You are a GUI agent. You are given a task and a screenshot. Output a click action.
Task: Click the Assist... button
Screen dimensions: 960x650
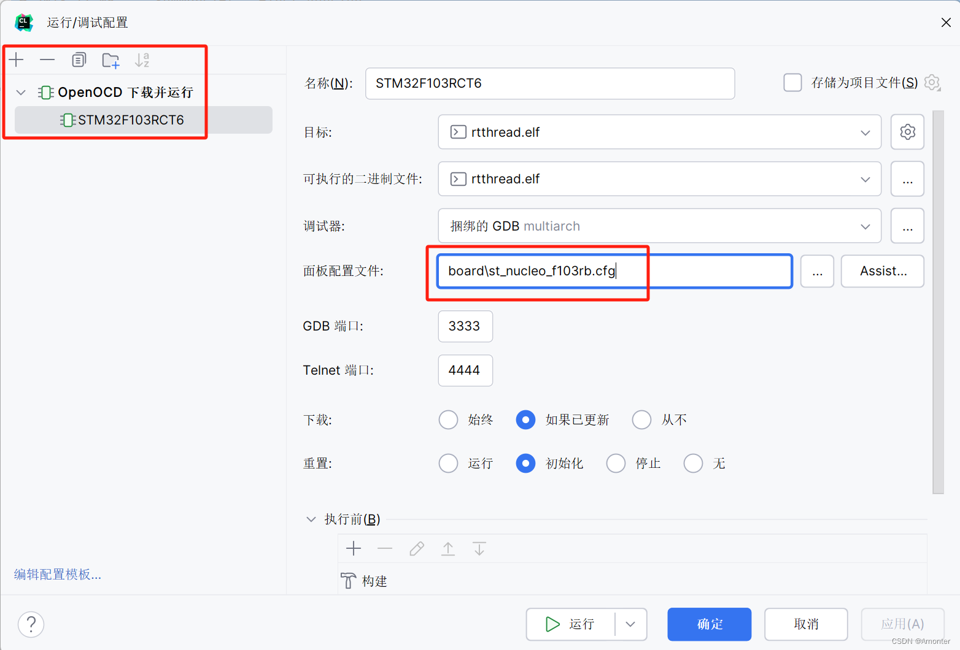click(883, 271)
